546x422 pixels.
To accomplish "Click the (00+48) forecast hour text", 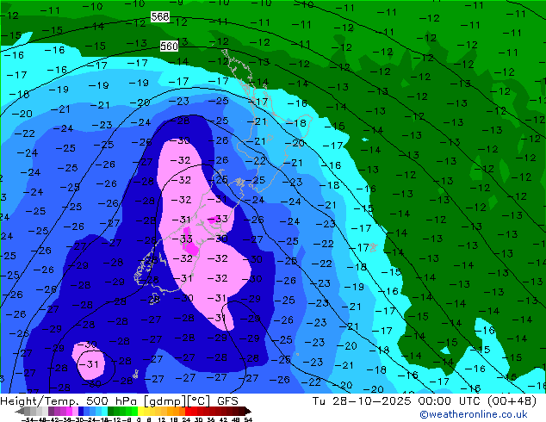I will (x=512, y=401).
